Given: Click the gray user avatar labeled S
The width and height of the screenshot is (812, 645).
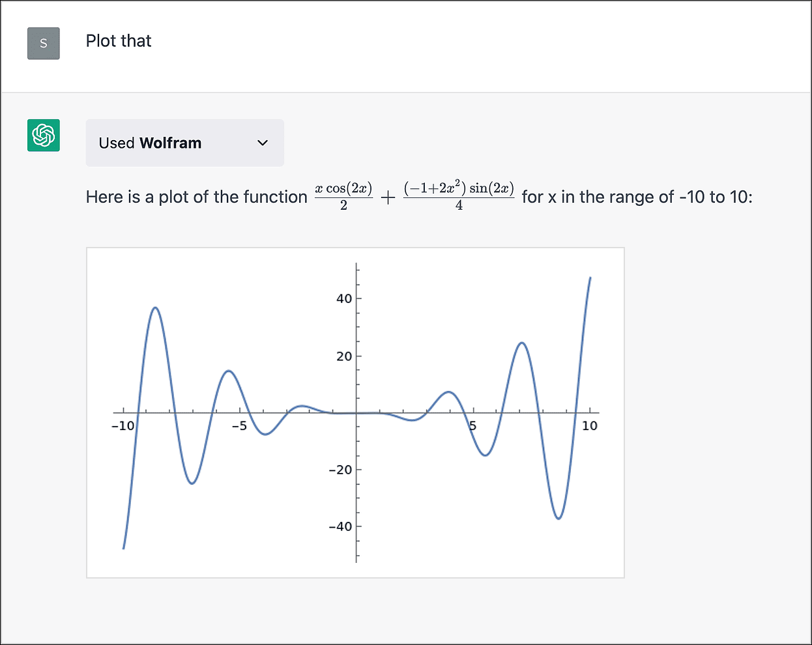Looking at the screenshot, I should (x=44, y=44).
